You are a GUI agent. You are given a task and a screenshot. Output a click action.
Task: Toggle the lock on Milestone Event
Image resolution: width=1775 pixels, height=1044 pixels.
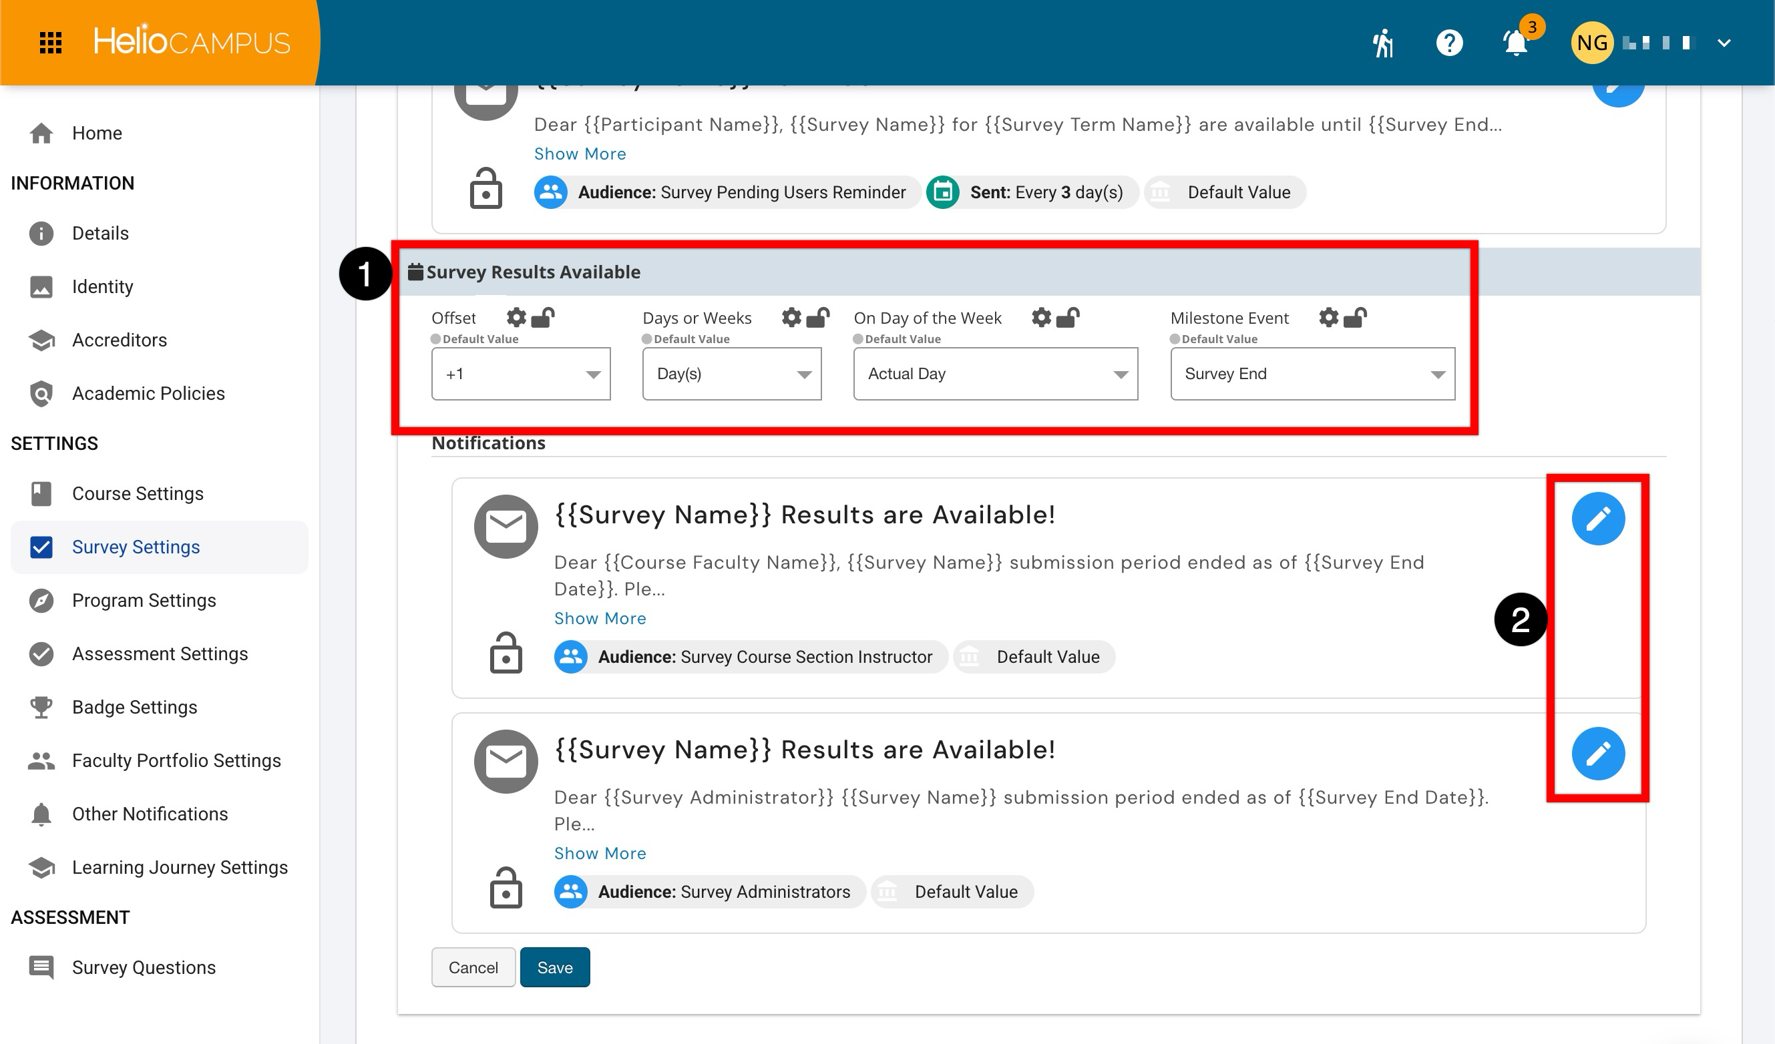1355,318
